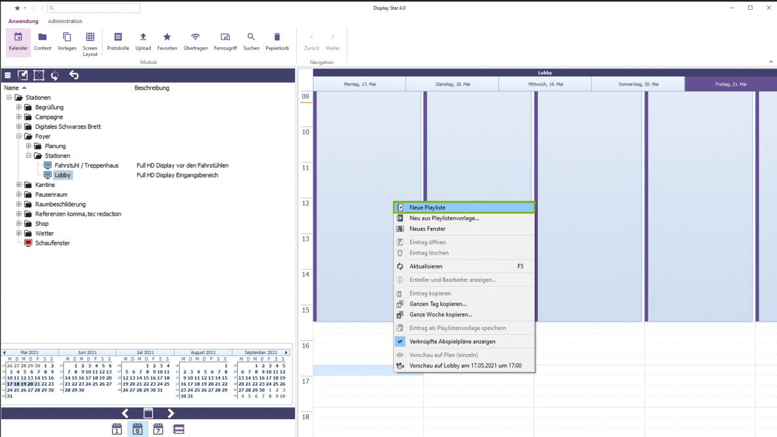
Task: Click the Freitag, 21. Mai header
Action: (x=730, y=84)
